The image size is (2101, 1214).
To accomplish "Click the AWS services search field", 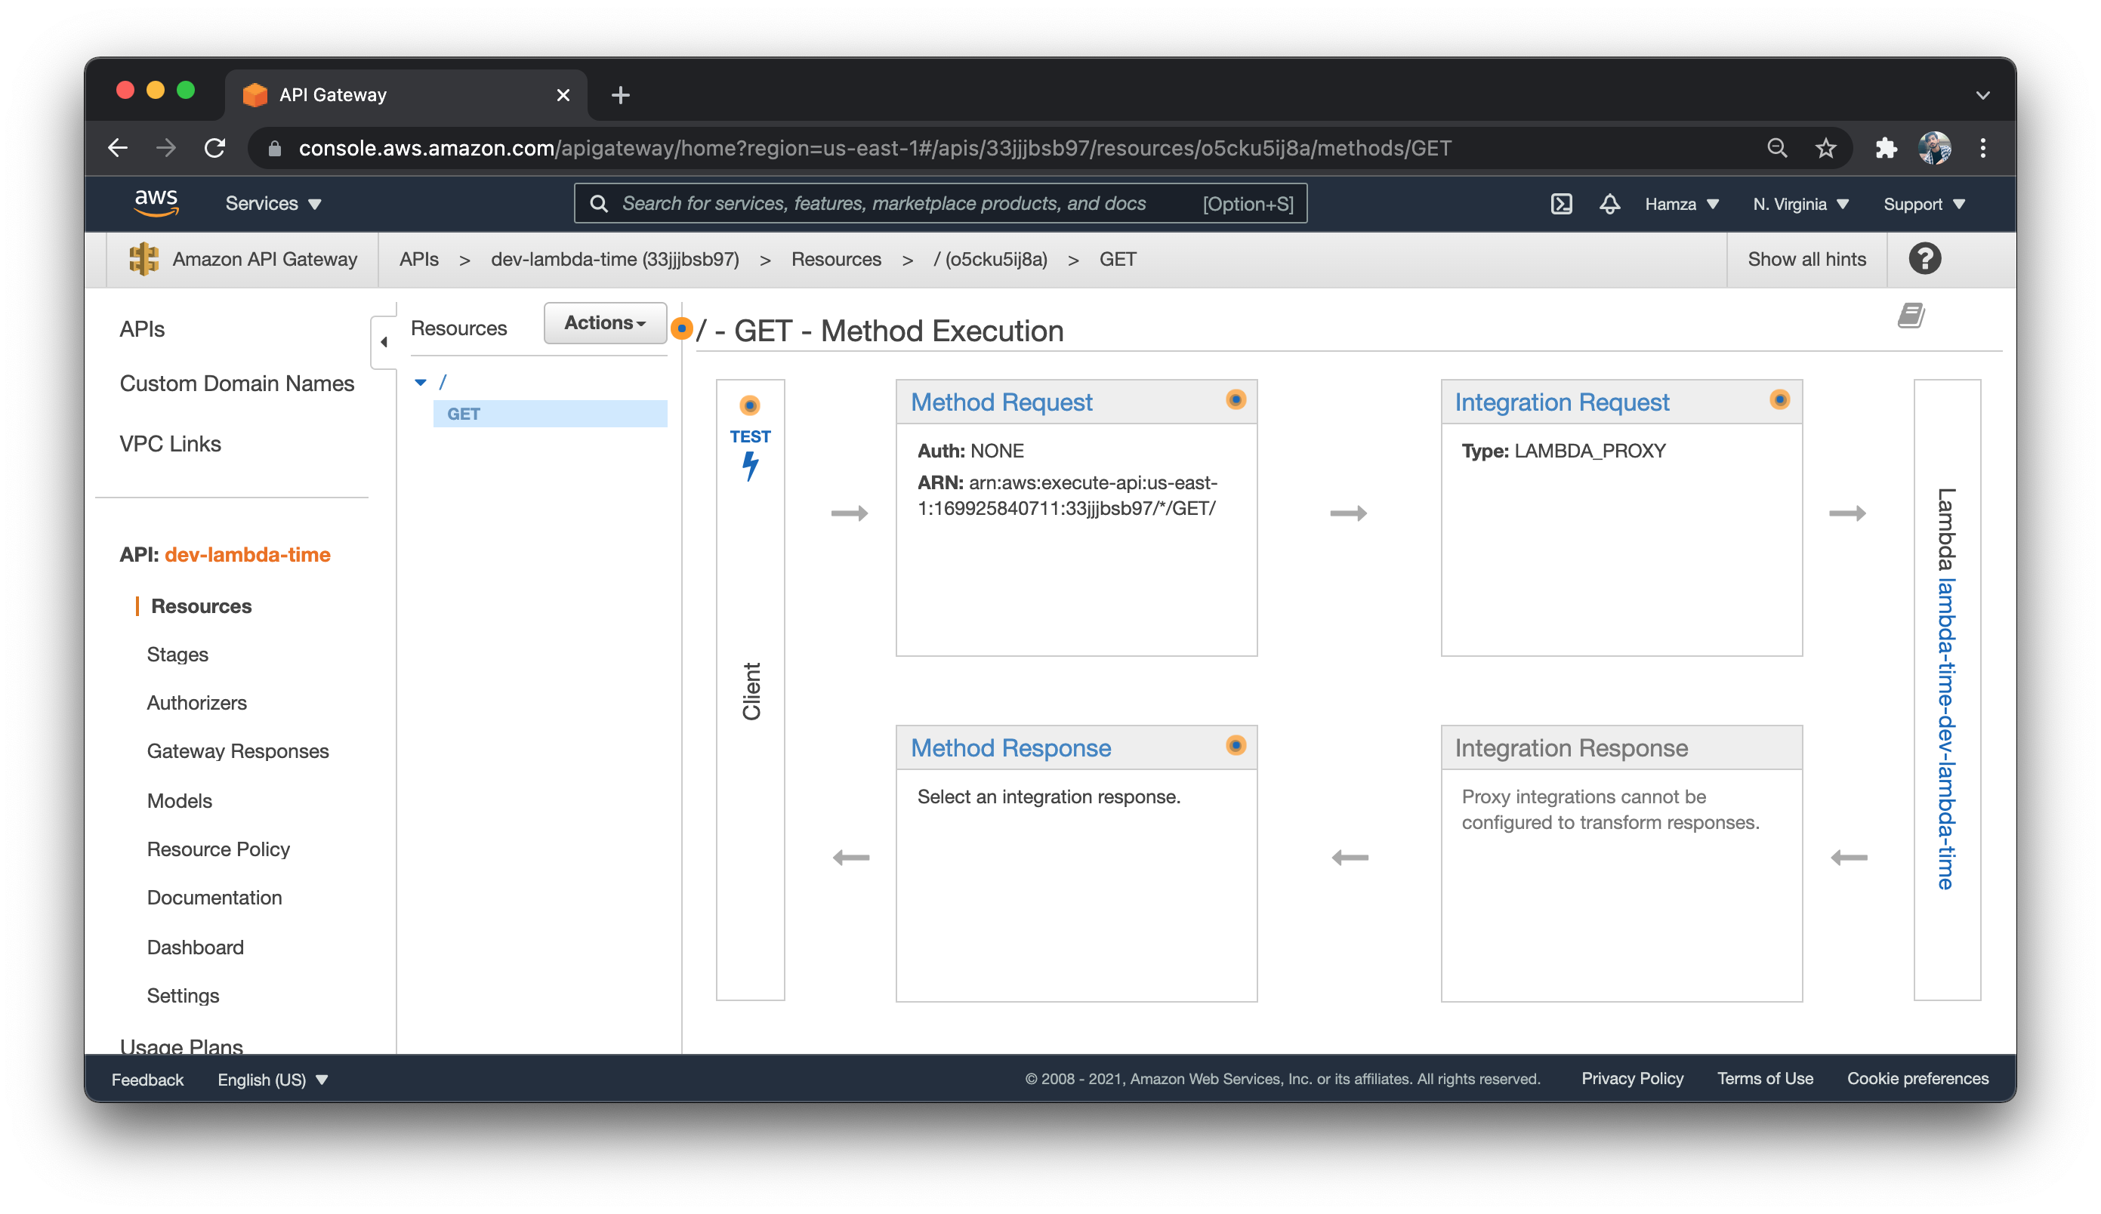I will coord(939,203).
